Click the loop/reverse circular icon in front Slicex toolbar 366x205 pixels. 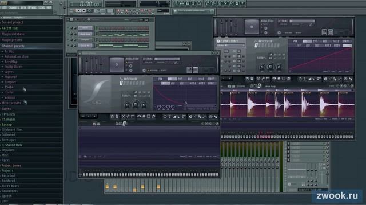click(165, 116)
